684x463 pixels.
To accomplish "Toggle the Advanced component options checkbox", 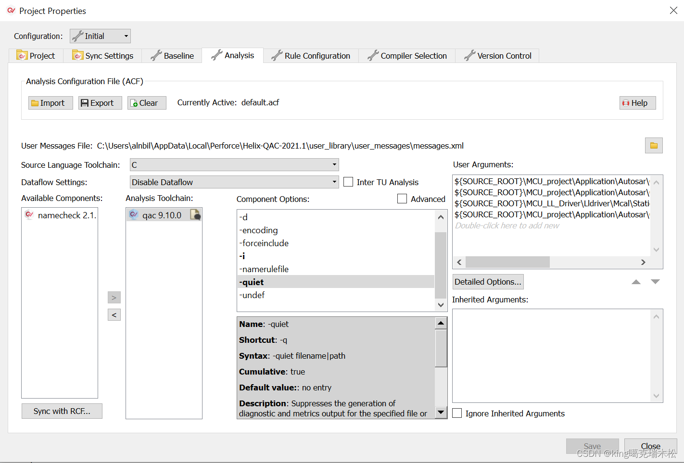I will pyautogui.click(x=402, y=199).
